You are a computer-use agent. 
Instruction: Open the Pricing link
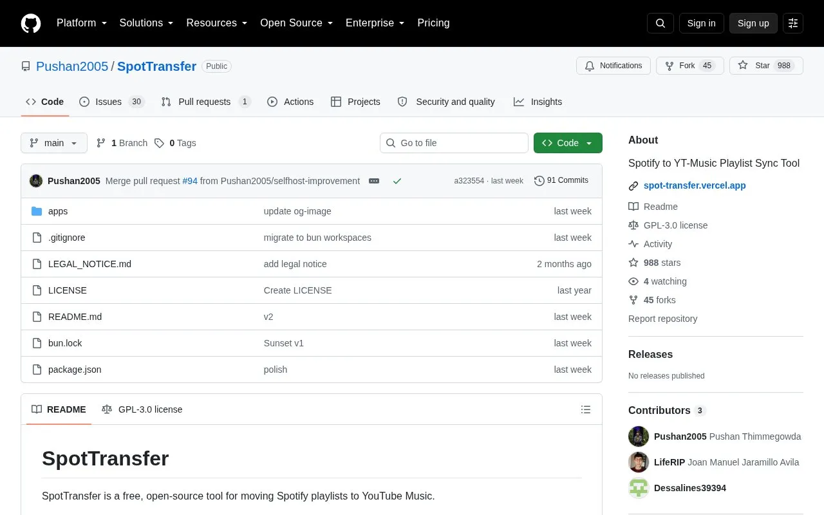tap(433, 23)
